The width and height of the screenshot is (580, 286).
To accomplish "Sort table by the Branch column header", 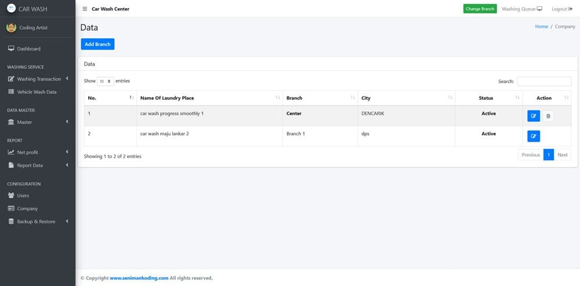I will 319,98.
